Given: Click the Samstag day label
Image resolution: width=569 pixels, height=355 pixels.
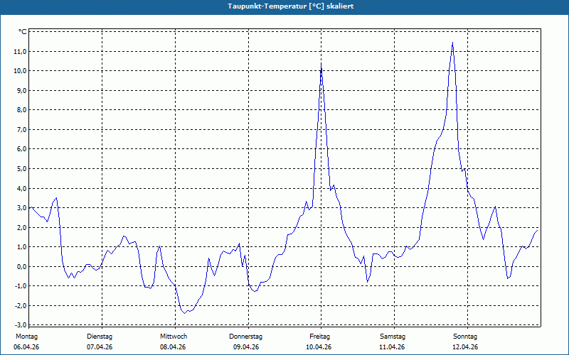Looking at the screenshot, I should (x=393, y=337).
